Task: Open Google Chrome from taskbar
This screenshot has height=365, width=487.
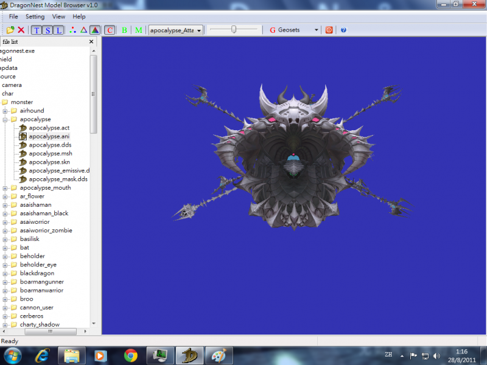Action: pyautogui.click(x=130, y=356)
